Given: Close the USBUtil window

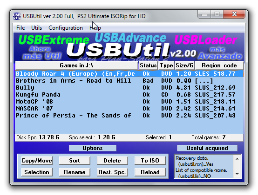Looking at the screenshot, I should (x=234, y=14).
